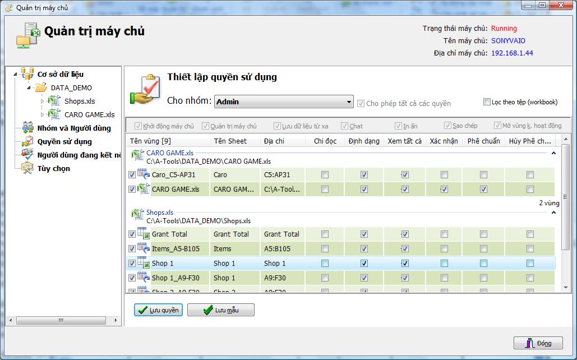Click the Grant Total row table icon
This screenshot has height=360, width=577.
pos(143,234)
